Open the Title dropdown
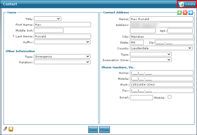The height and width of the screenshot is (135, 197). (47, 19)
